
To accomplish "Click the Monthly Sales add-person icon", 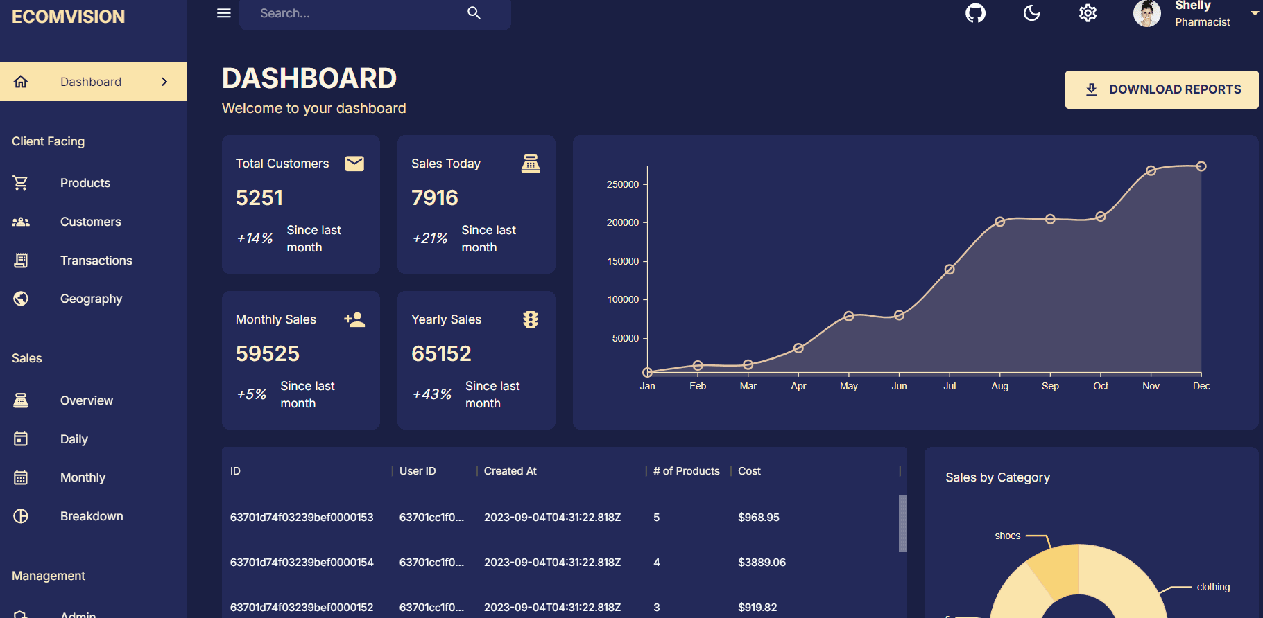I will tap(354, 319).
